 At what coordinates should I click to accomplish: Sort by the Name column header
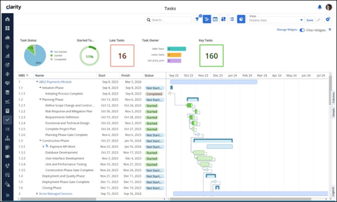click(39, 75)
